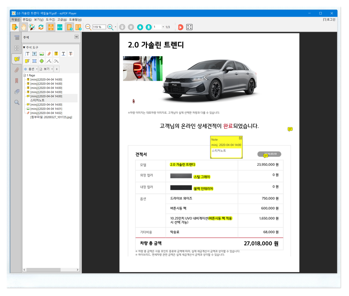
Task: Go to the previous page
Action: click(x=131, y=27)
